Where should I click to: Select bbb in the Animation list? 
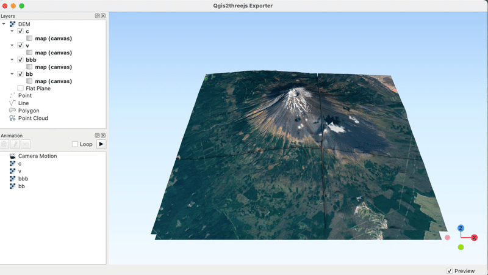coord(23,178)
